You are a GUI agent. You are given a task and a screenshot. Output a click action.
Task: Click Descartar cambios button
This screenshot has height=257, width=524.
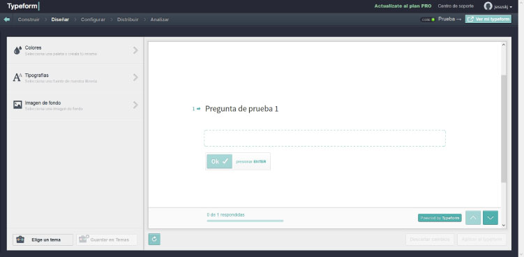pyautogui.click(x=430, y=240)
